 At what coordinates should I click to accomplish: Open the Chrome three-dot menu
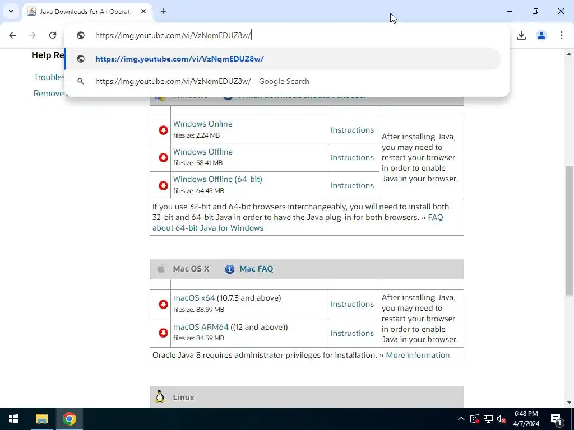tap(562, 35)
